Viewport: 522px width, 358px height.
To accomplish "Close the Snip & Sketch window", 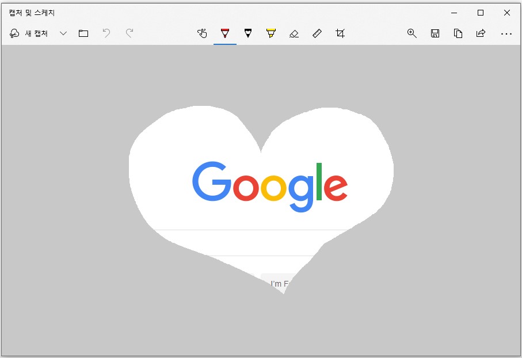I will [506, 13].
